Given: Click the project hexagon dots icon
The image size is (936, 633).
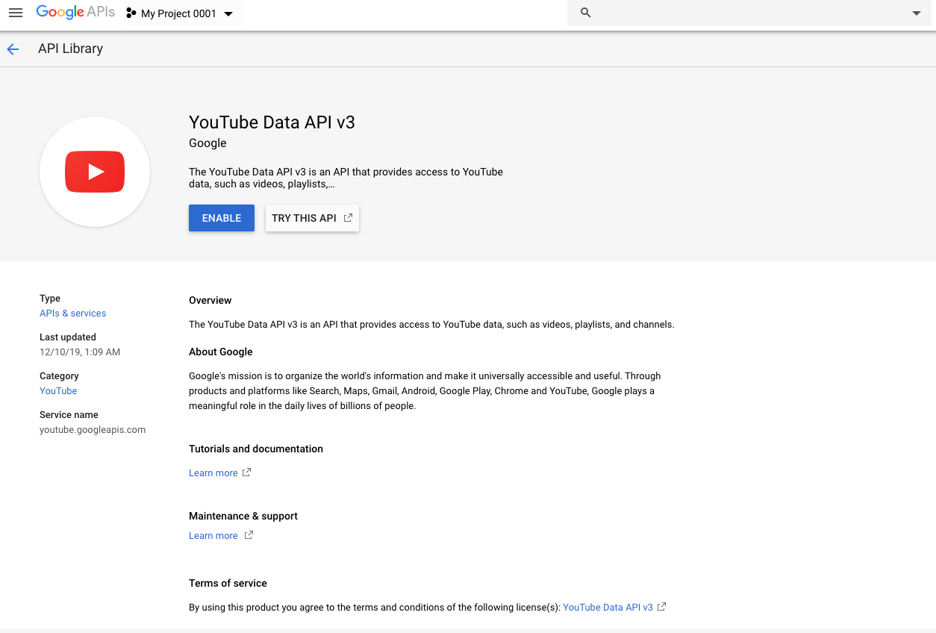Looking at the screenshot, I should [131, 13].
